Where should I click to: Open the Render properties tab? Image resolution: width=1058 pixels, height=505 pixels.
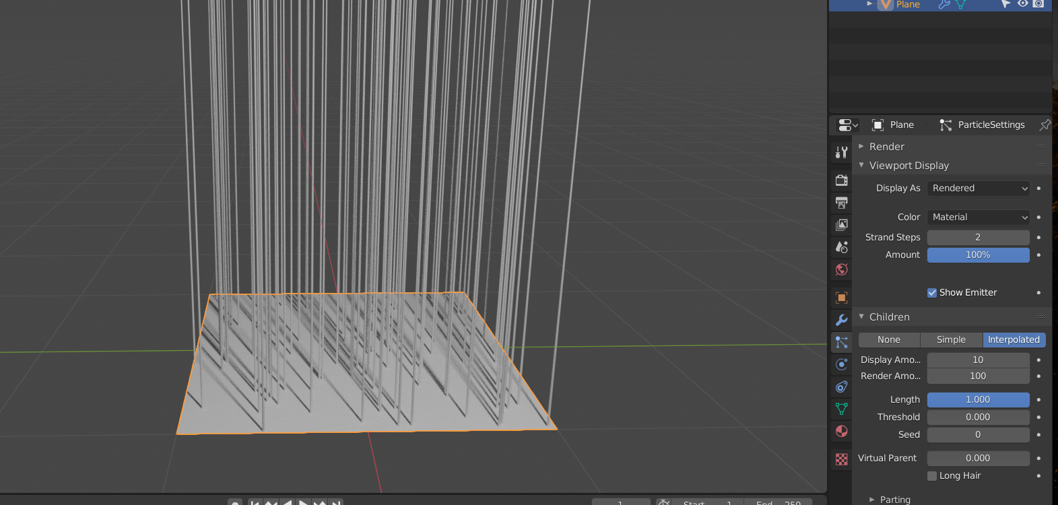pyautogui.click(x=841, y=180)
